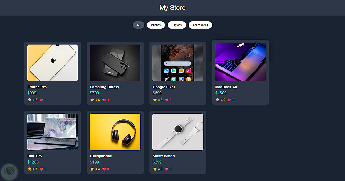The image size is (345, 181).
Task: Open the Samsung Galaxy product photo
Action: tap(115, 63)
